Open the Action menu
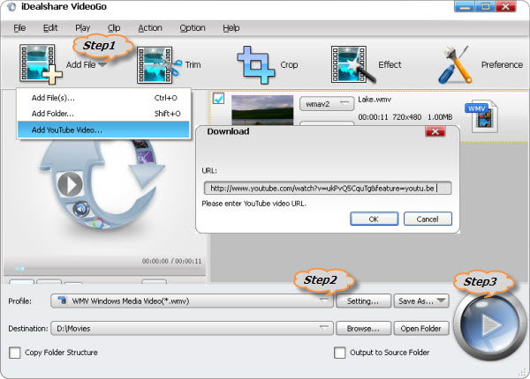The width and height of the screenshot is (530, 379). tap(150, 28)
